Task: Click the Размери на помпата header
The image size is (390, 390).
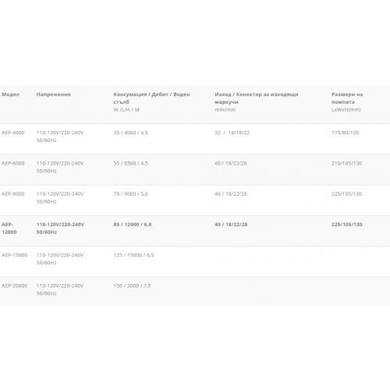Action: pyautogui.click(x=347, y=101)
